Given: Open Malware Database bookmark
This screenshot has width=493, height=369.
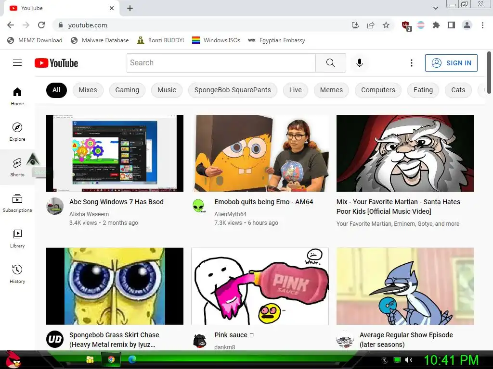Looking at the screenshot, I should click(100, 40).
